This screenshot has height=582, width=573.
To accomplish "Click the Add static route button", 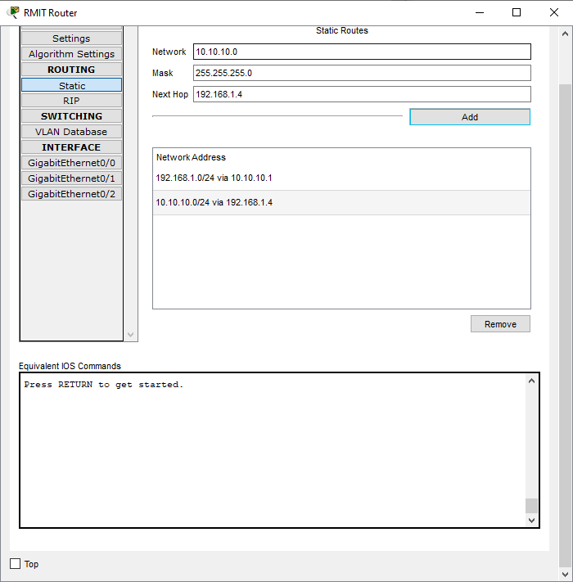I will [470, 117].
